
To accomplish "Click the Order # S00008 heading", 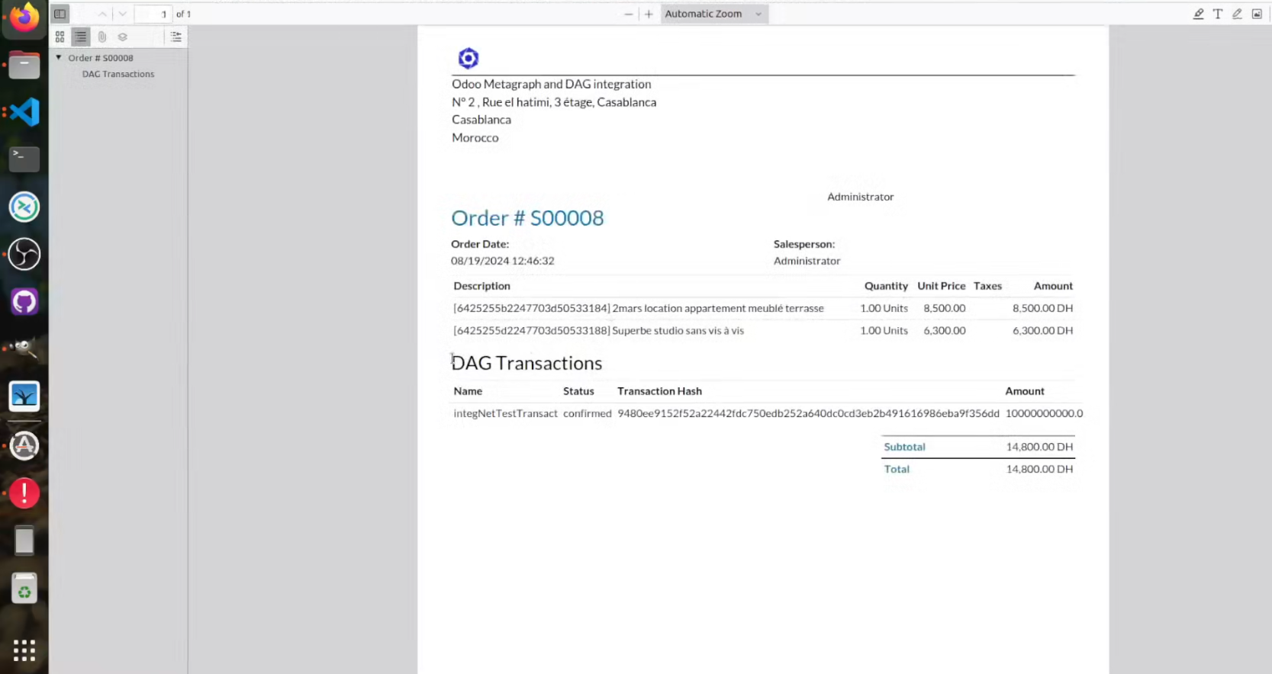I will (x=527, y=218).
